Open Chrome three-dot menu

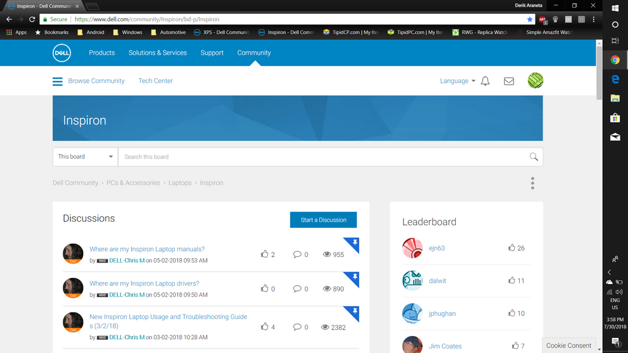pyautogui.click(x=593, y=19)
